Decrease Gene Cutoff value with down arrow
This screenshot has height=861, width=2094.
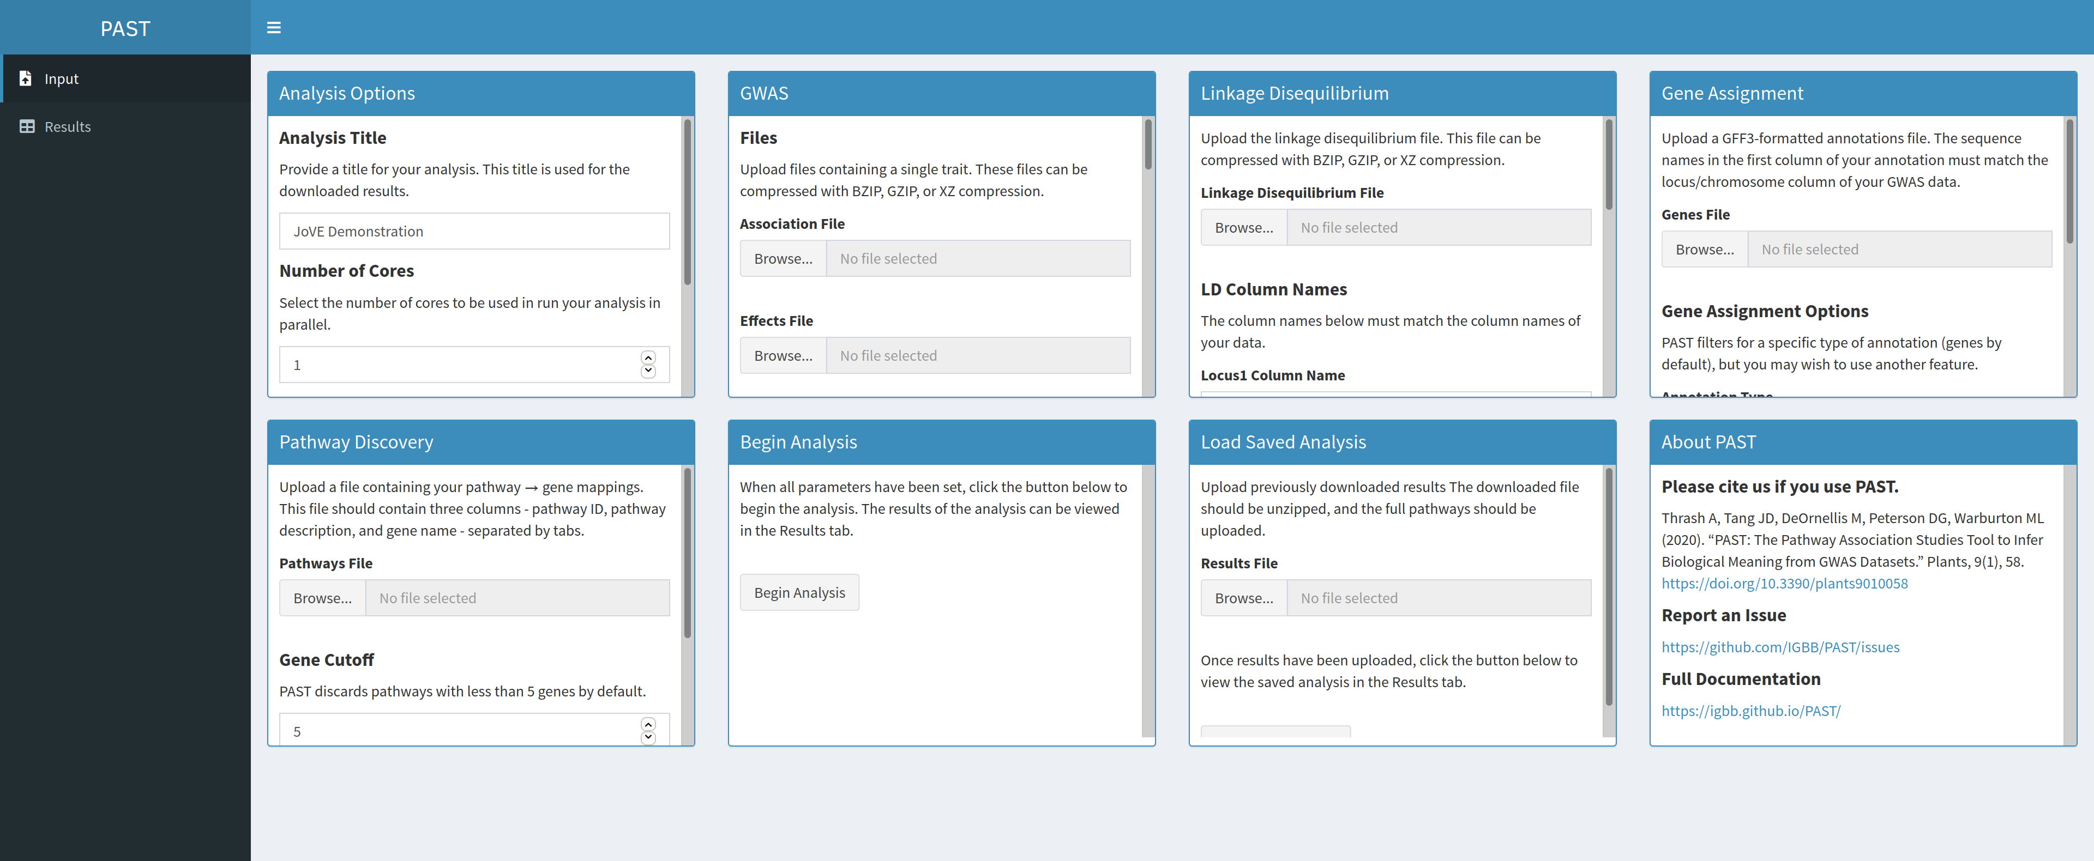648,737
